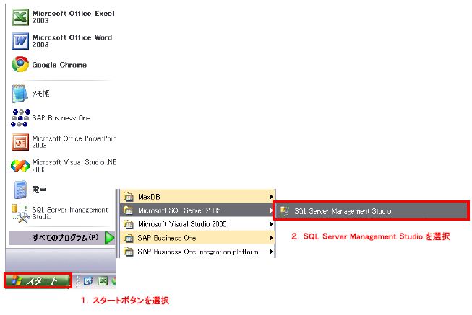The width and height of the screenshot is (472, 315).
Task: Choose SQL Server Management Studio in submenu
Action: pos(372,211)
